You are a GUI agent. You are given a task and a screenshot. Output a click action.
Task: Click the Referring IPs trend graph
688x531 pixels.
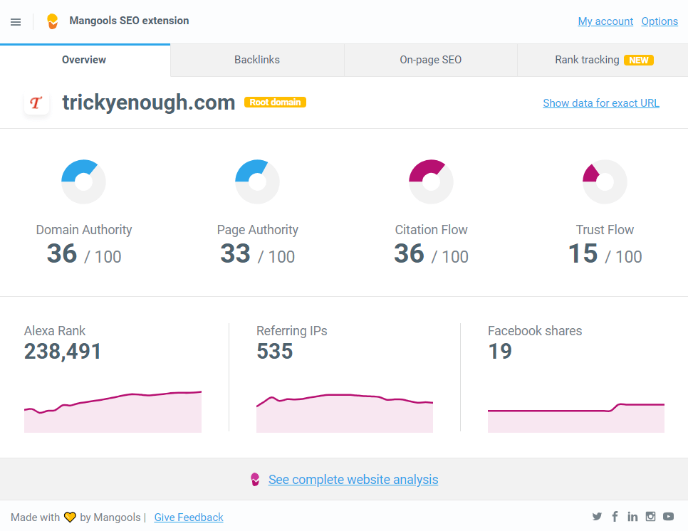(x=345, y=413)
